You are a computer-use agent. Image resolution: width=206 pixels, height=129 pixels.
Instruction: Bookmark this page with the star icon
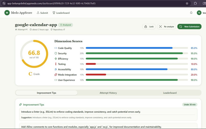[187, 3]
